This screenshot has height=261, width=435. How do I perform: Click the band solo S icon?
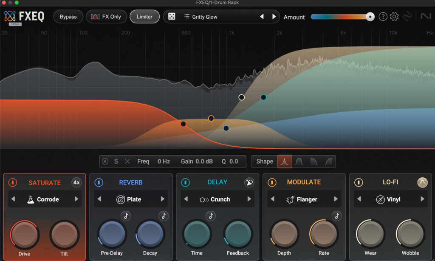(116, 162)
